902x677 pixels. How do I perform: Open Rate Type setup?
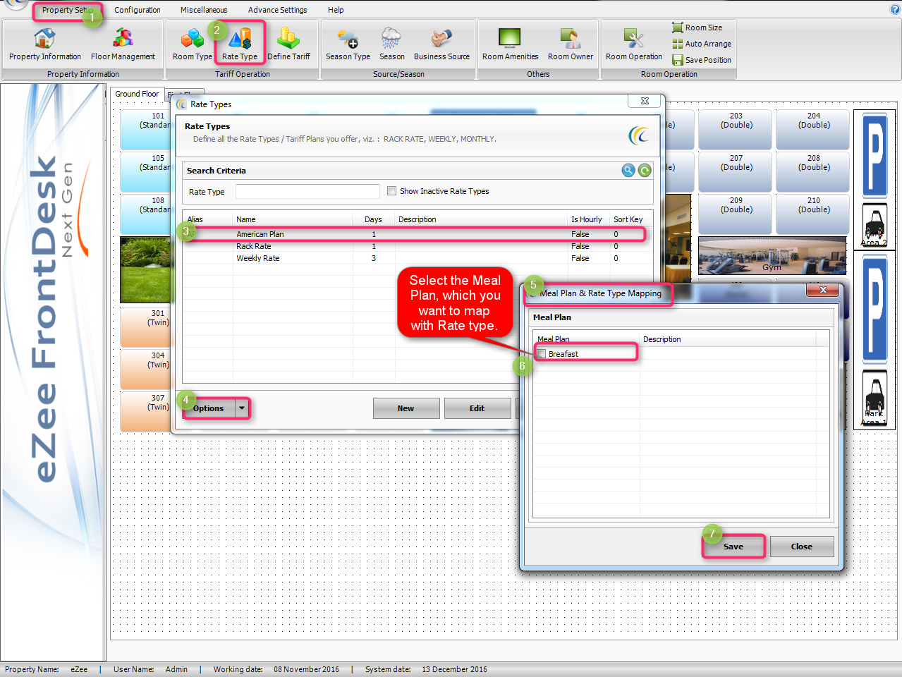point(240,44)
